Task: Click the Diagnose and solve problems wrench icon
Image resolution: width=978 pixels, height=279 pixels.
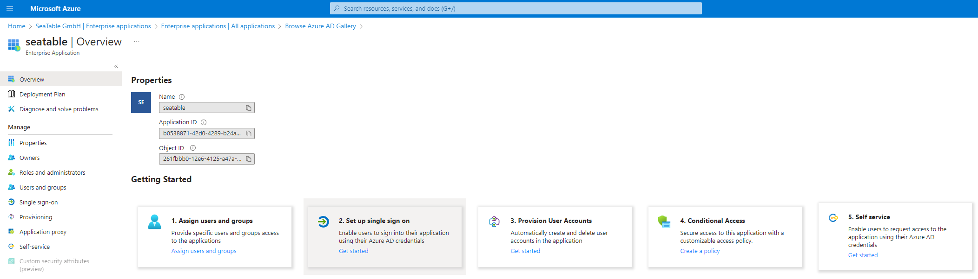Action: (11, 109)
